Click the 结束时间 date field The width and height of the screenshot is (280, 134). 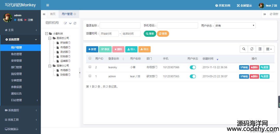coord(131,34)
